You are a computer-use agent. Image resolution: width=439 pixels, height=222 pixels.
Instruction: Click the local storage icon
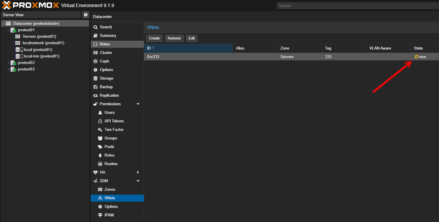click(x=18, y=50)
